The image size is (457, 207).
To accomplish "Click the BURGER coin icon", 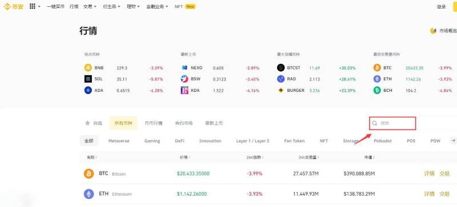I will (x=280, y=90).
